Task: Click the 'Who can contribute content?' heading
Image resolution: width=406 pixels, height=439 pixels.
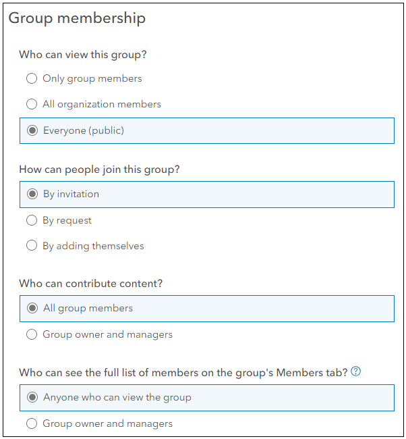Action: pyautogui.click(x=90, y=284)
